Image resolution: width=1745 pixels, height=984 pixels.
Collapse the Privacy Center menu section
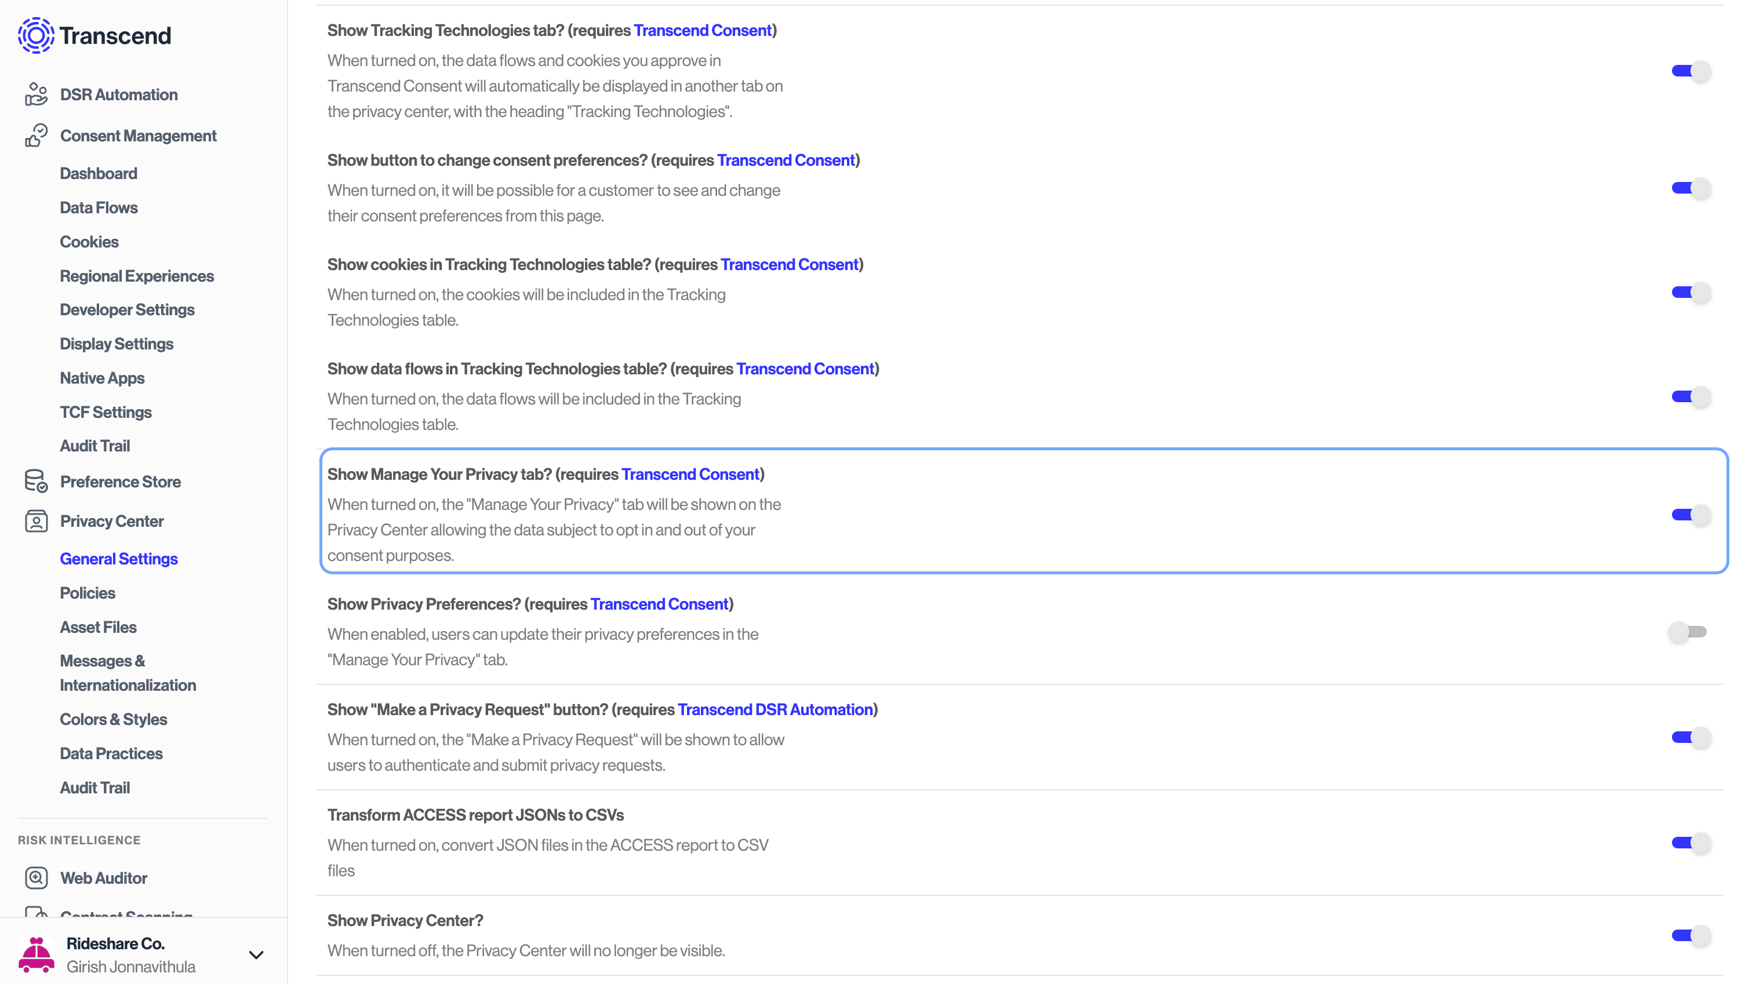tap(112, 521)
